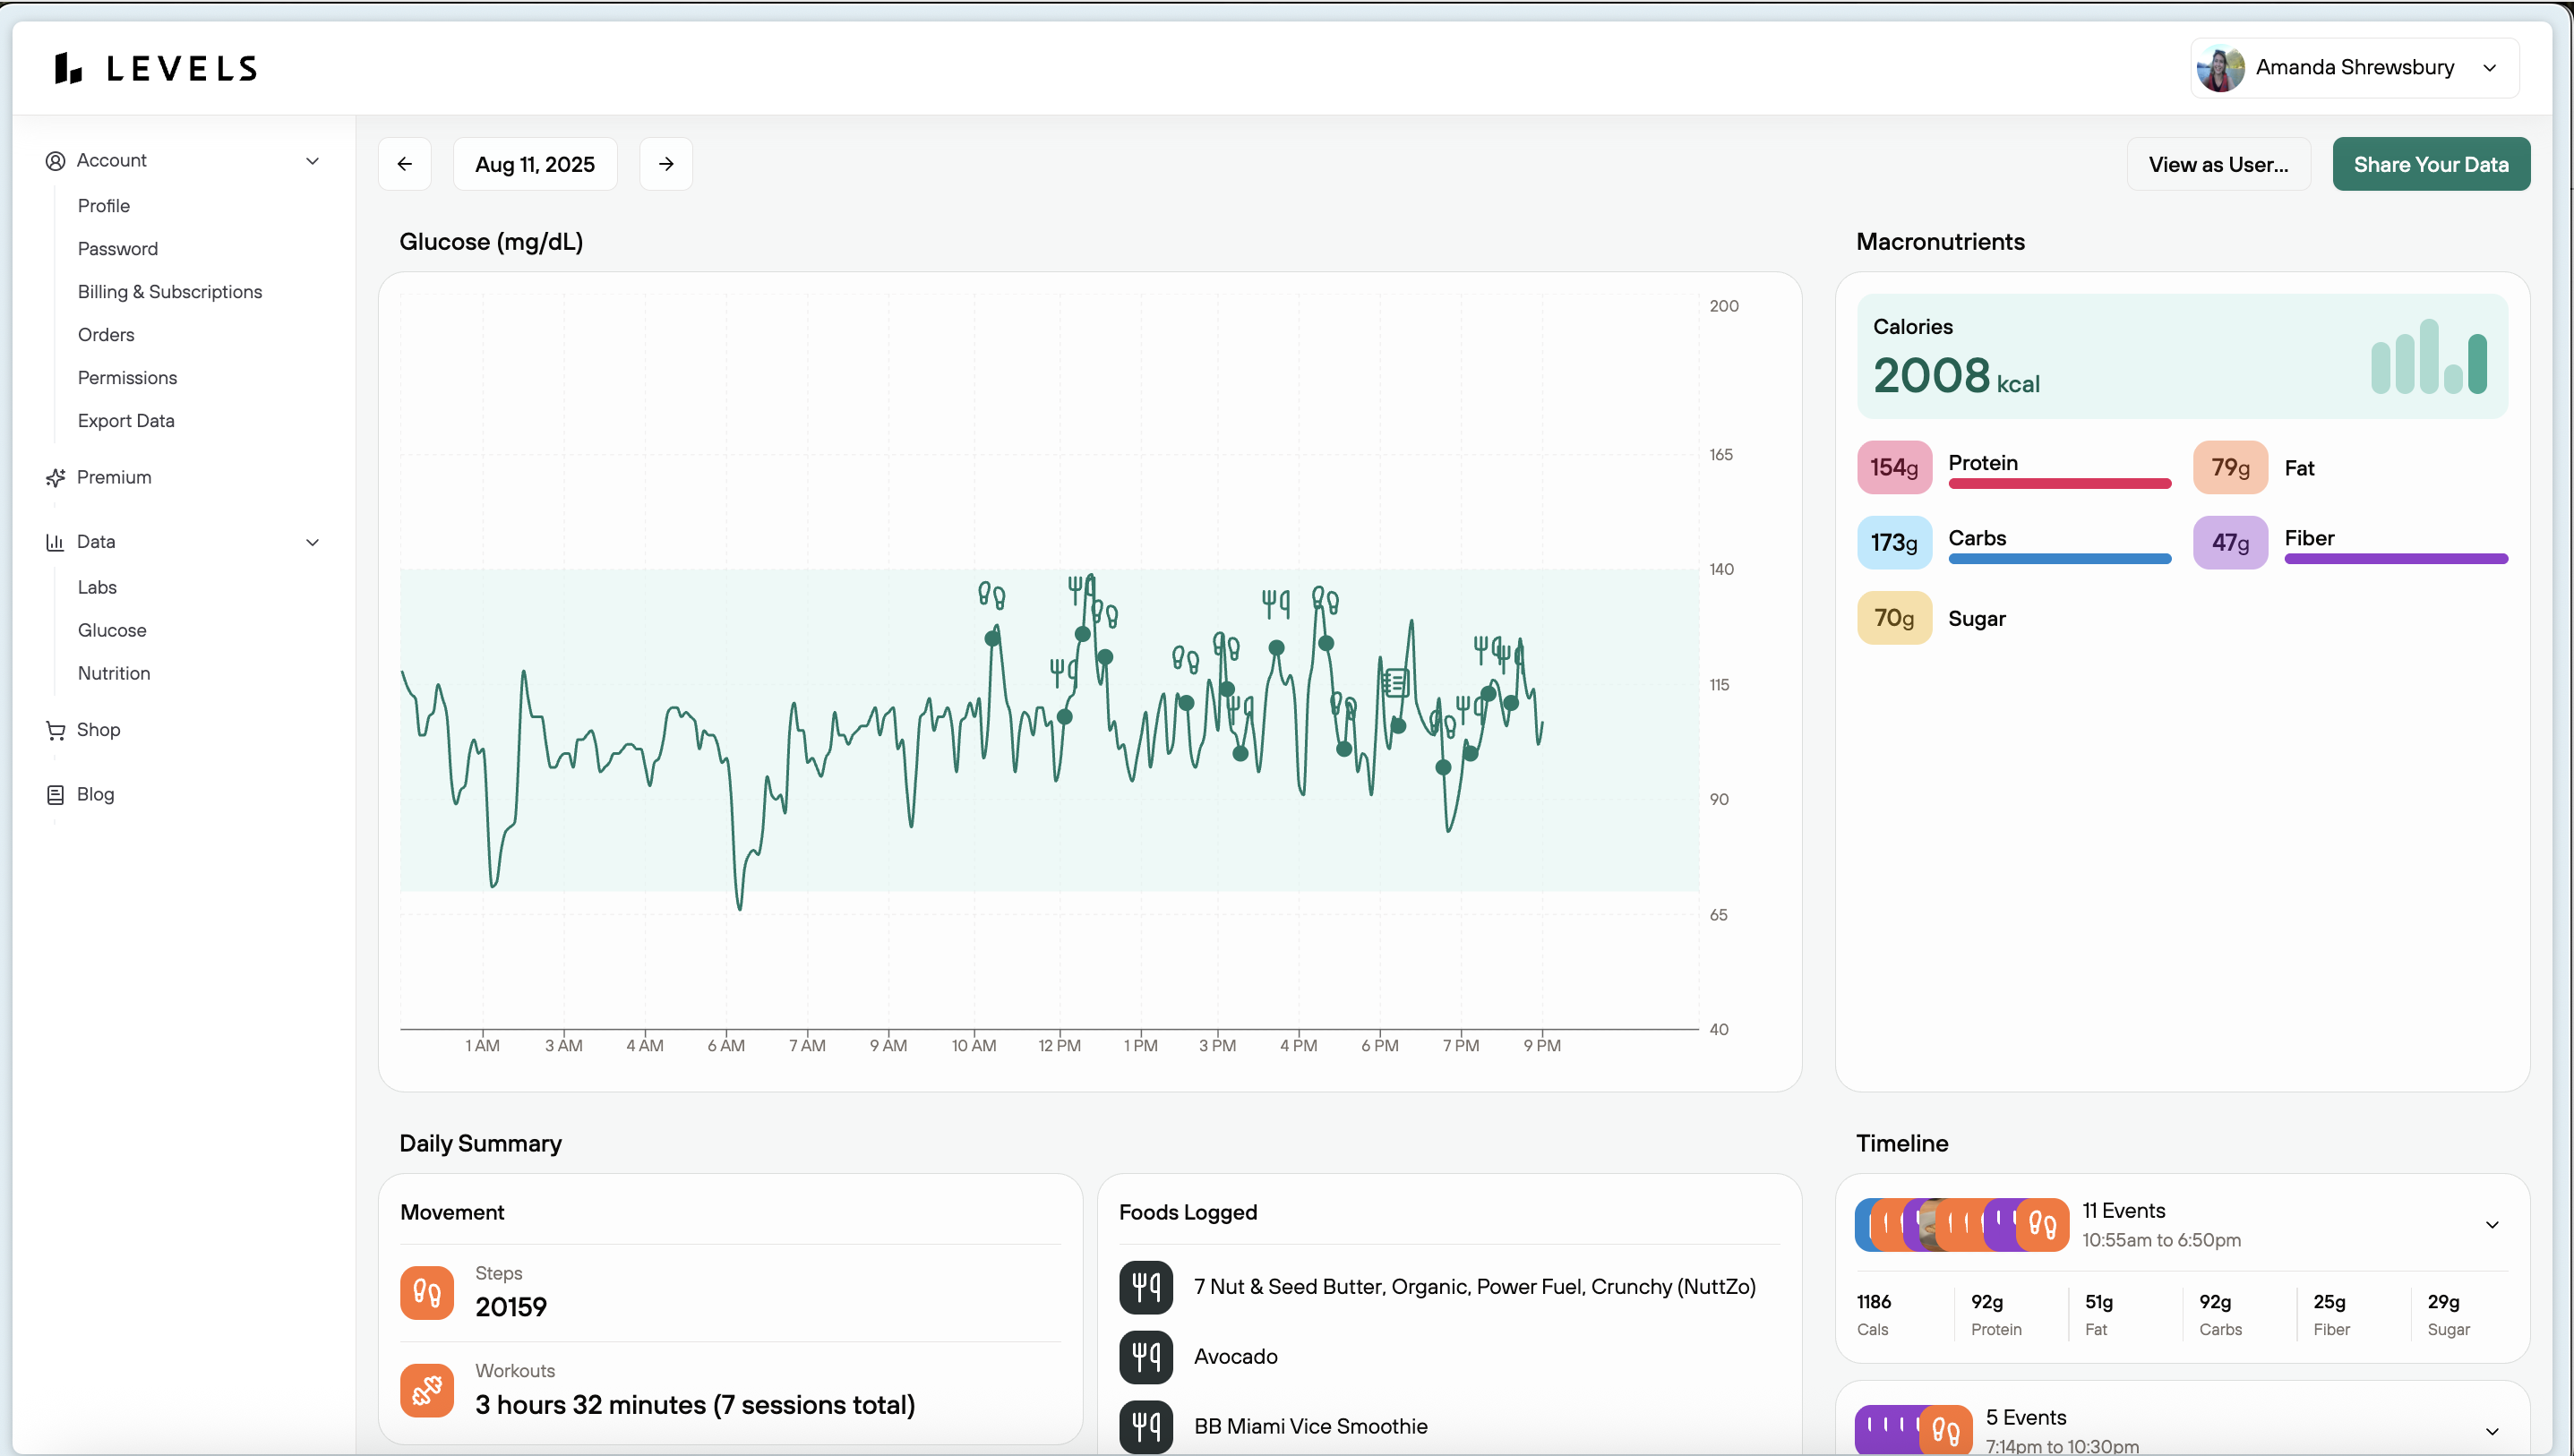Screen dimensions: 2574x1456
Task: Collapse the Account section chevron
Action: click(313, 161)
